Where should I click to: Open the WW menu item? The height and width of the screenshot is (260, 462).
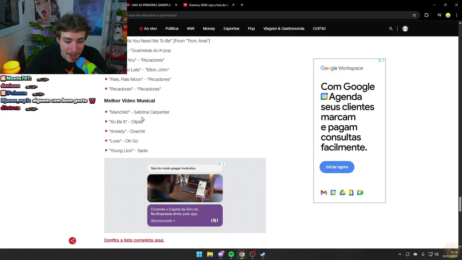[x=191, y=29]
